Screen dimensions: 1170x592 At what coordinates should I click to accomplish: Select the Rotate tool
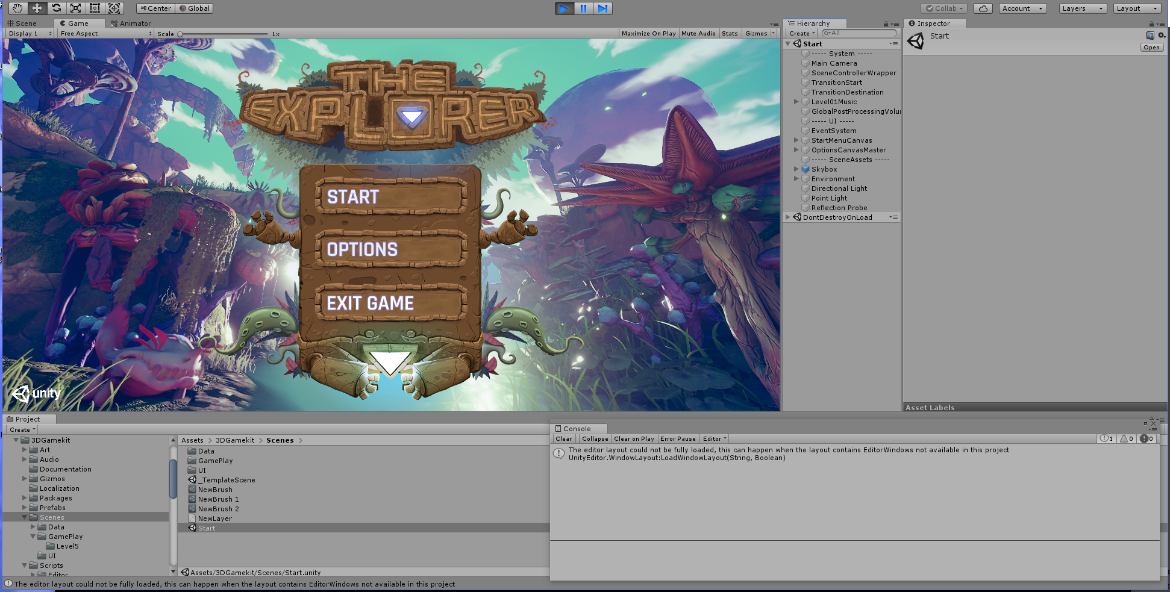point(57,8)
